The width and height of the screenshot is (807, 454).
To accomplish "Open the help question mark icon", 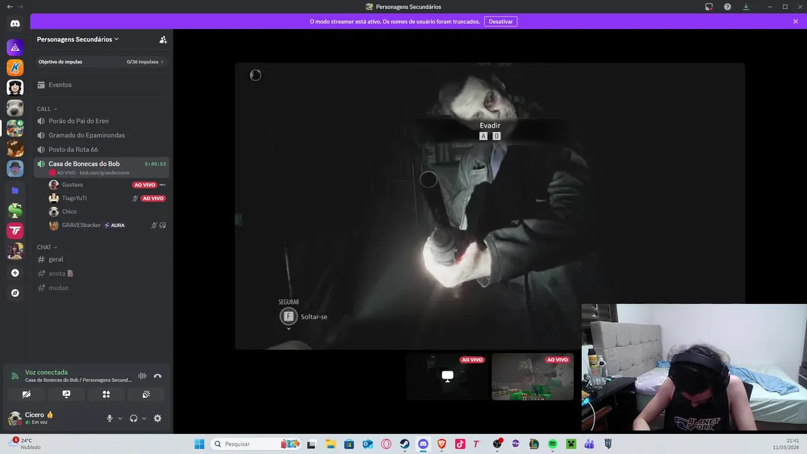I will click(728, 6).
